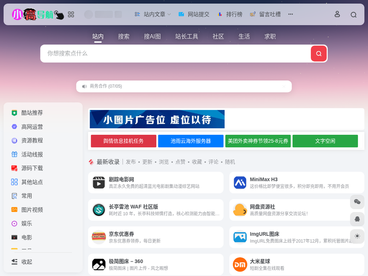Close the announcement bar
This screenshot has width=368, height=276.
coord(284,86)
